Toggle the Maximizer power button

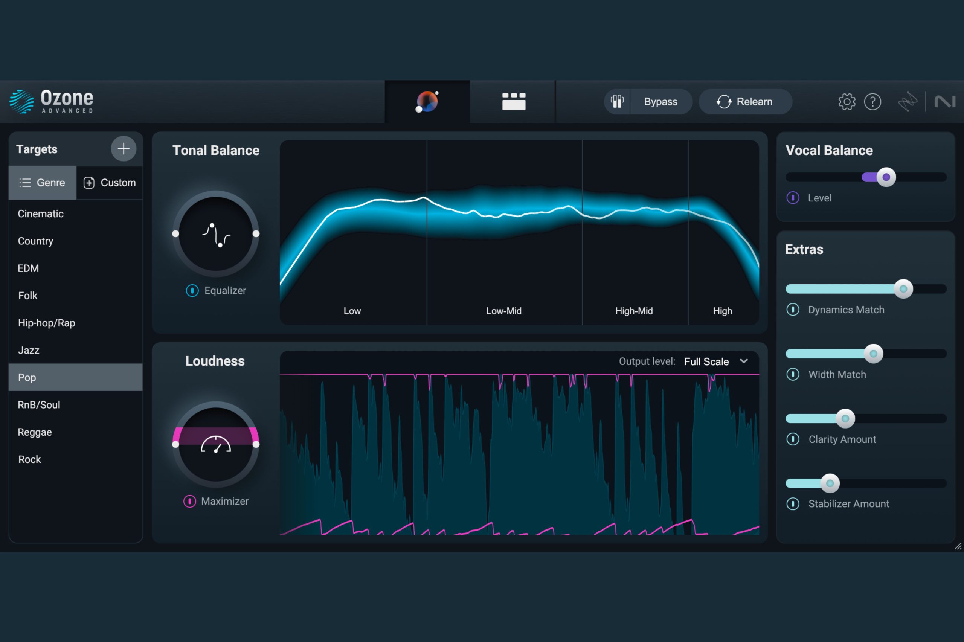tap(189, 501)
